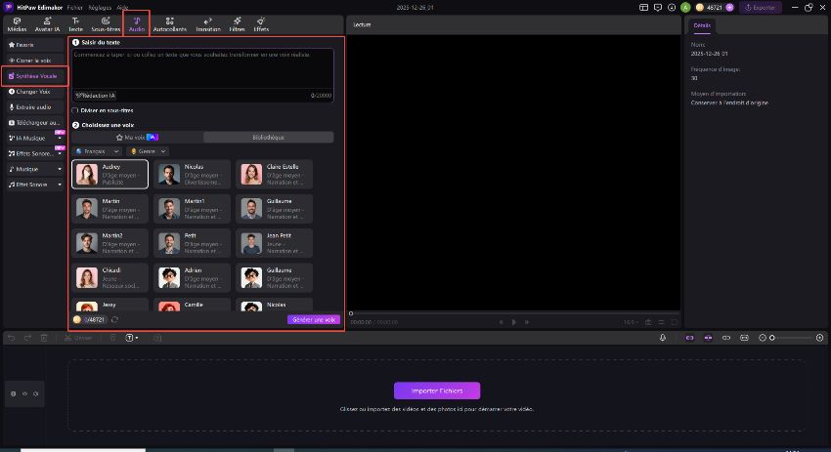Click the undo icon in timeline toolbar
831x452 pixels.
coord(12,338)
